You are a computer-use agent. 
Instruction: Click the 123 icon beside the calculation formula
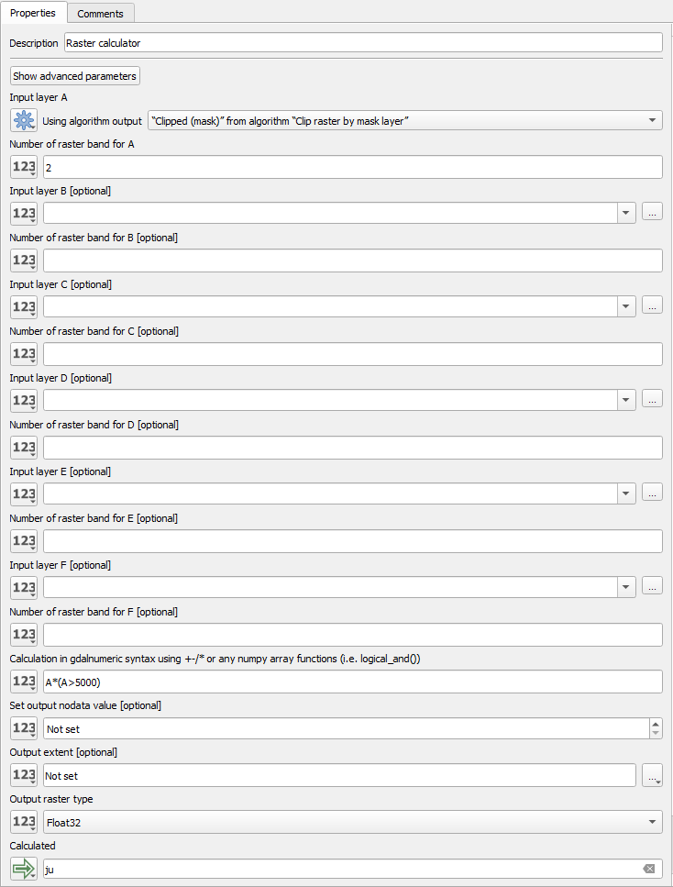click(24, 682)
